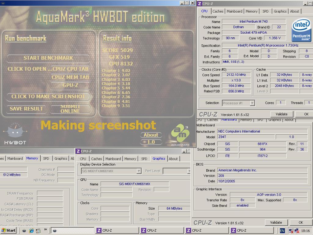Click the 1.0 version button in AquaMark
Viewport: 313px width, 235px height.
(x=151, y=142)
